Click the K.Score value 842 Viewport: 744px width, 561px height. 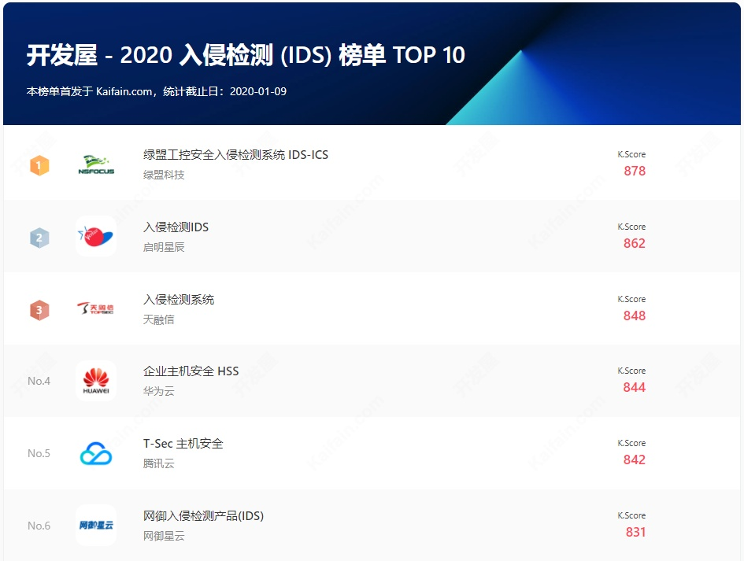(x=635, y=460)
